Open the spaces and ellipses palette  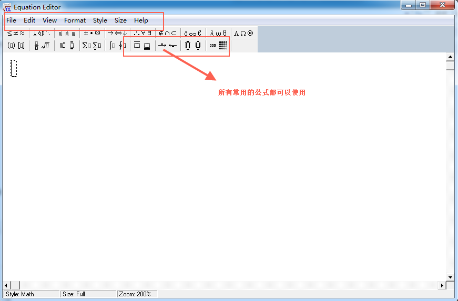click(x=42, y=33)
